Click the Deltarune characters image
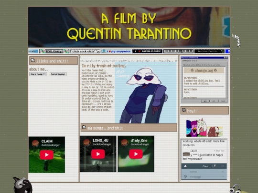This screenshot has width=258, height=193. 197,128
